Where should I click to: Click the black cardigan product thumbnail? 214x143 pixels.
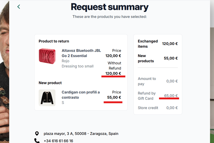tap(47, 98)
